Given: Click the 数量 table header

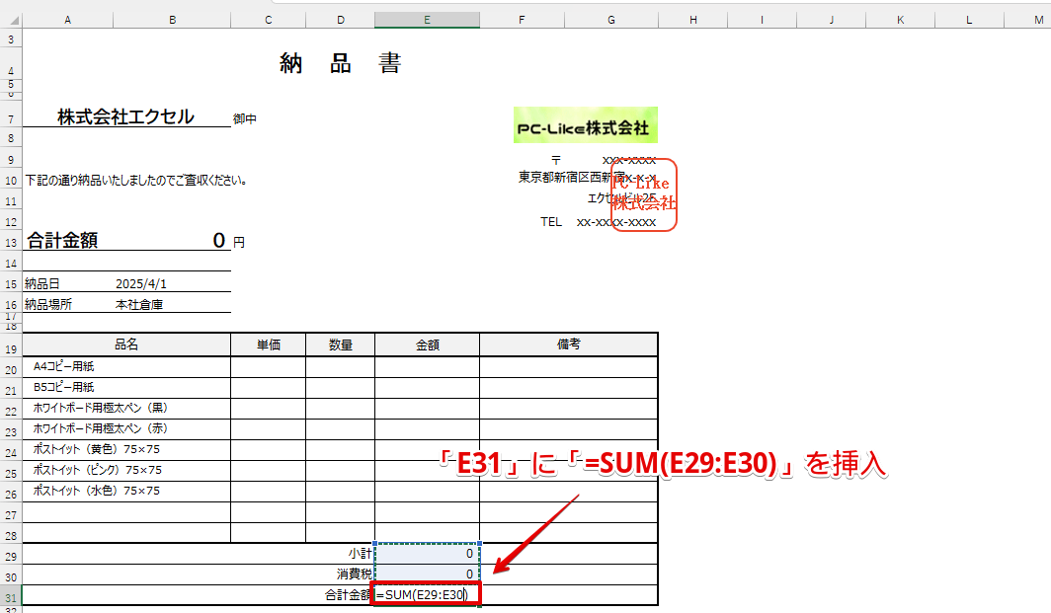Looking at the screenshot, I should pyautogui.click(x=341, y=345).
